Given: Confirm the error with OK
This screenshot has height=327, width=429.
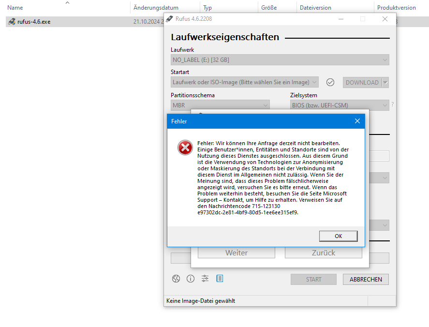Looking at the screenshot, I should click(338, 236).
